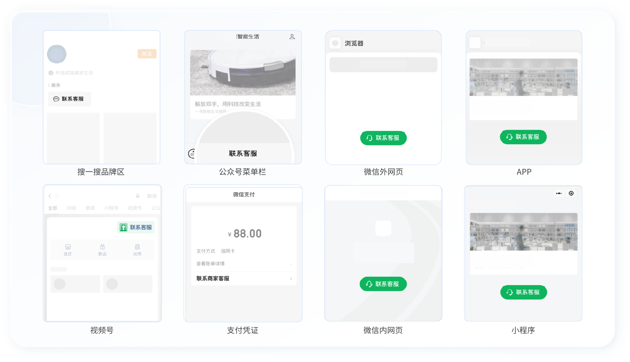Click the 试用 trial icon
This screenshot has width=630, height=362.
point(137,247)
